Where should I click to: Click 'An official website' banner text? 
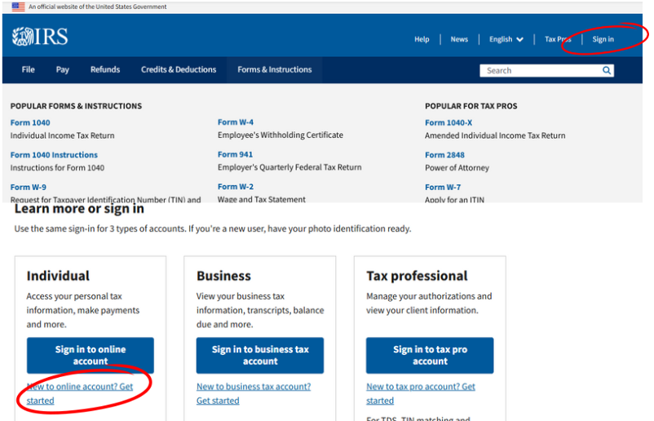tap(97, 7)
